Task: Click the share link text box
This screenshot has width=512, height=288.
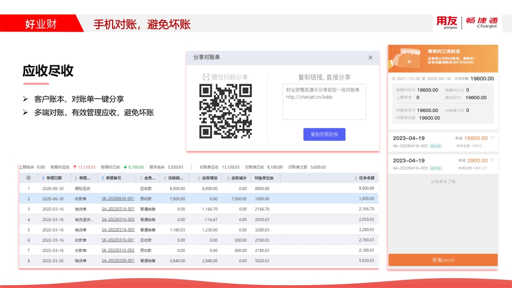Action: click(x=324, y=102)
